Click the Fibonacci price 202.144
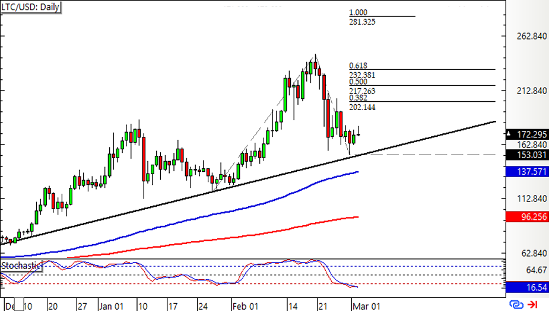The image size is (549, 311). click(x=362, y=107)
